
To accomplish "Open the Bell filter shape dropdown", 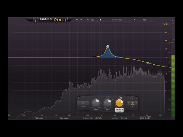I will (83, 103).
